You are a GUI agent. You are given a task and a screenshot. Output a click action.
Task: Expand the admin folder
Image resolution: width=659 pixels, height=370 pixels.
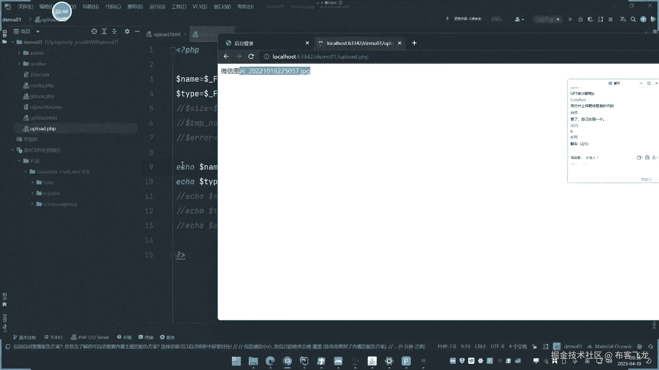pos(19,53)
